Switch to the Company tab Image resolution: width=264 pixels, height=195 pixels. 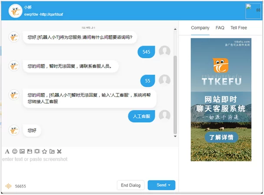pos(200,28)
